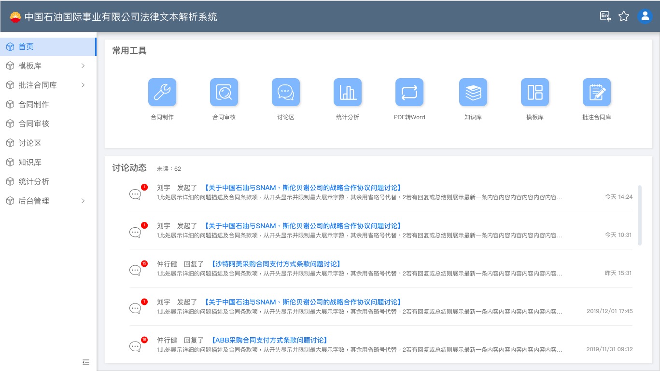Open the 知识库 stacked layers tool icon
The image size is (660, 371).
coord(473,92)
